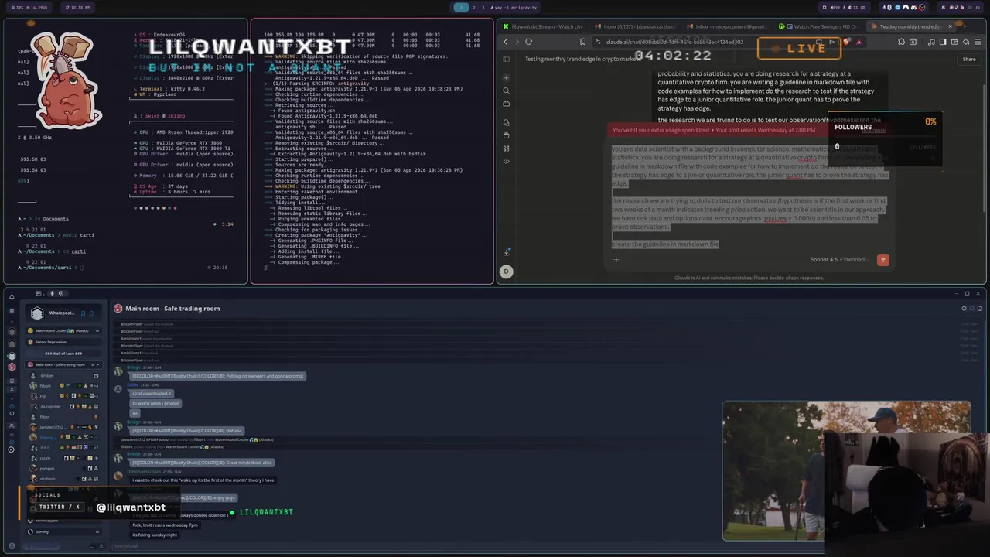Add an attachment with the plus icon
This screenshot has height=557, width=990.
(x=616, y=260)
